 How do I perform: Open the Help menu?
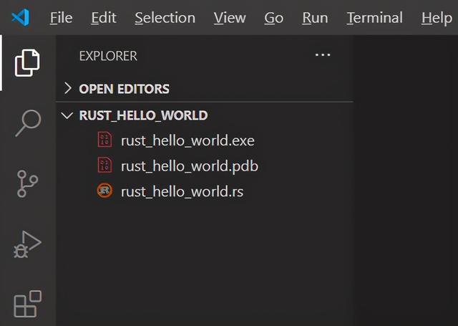click(437, 18)
